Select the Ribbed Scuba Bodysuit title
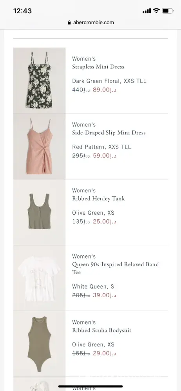Viewport: 181px width, 391px height. 102,330
